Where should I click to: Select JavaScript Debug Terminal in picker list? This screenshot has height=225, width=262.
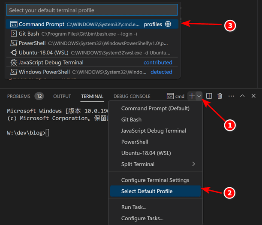click(92, 62)
